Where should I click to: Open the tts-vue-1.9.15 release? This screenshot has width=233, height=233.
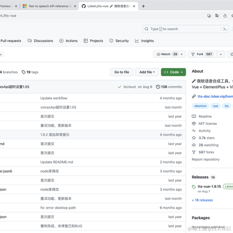[209, 186]
